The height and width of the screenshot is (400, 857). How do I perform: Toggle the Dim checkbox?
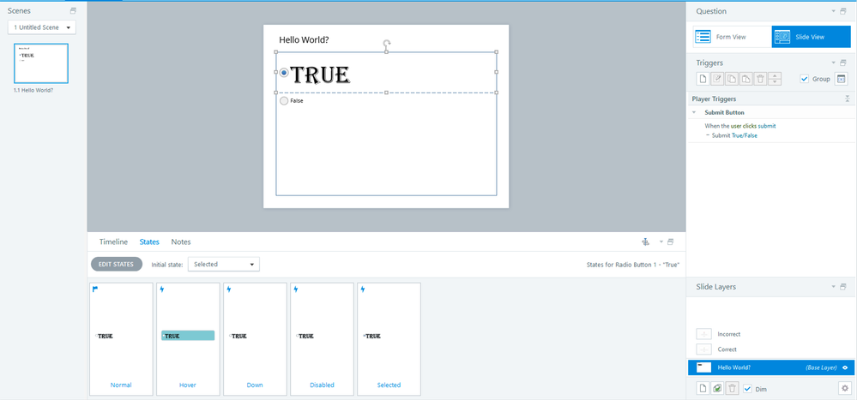point(748,389)
